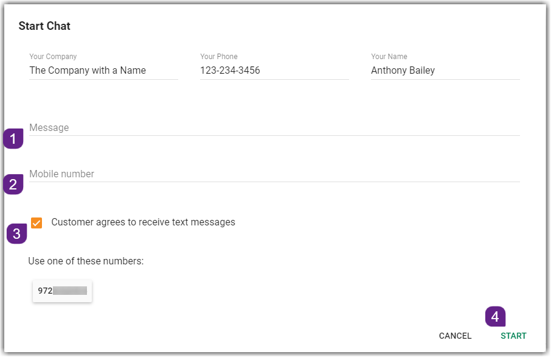Click into the Mobile number field
This screenshot has width=551, height=357.
pos(274,174)
